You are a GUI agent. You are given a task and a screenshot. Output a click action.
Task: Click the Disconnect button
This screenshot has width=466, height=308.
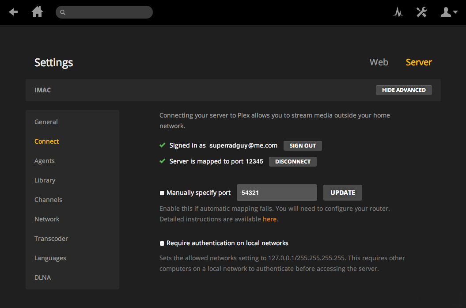tap(293, 162)
